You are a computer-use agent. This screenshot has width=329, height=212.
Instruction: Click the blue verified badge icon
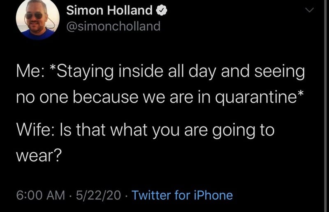161,11
